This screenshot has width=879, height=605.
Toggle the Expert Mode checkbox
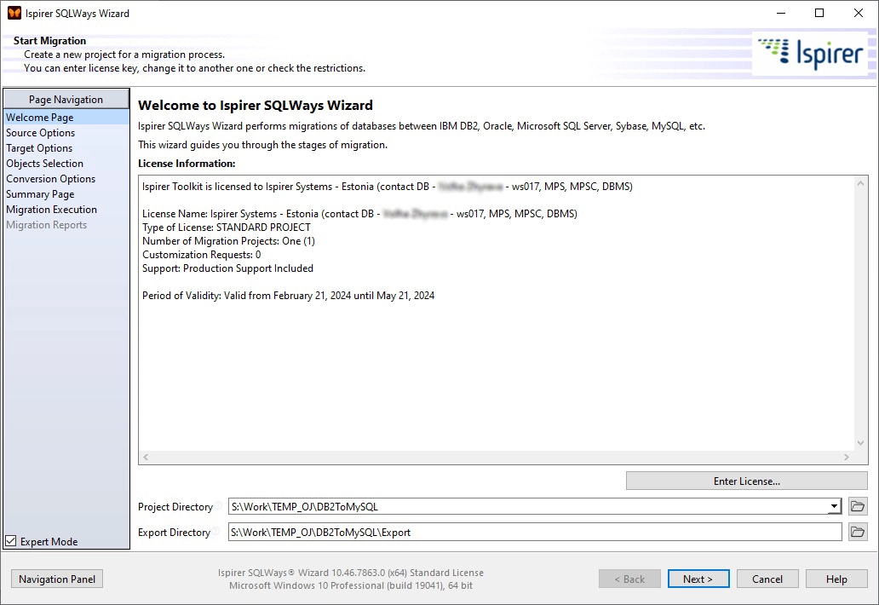(x=10, y=540)
